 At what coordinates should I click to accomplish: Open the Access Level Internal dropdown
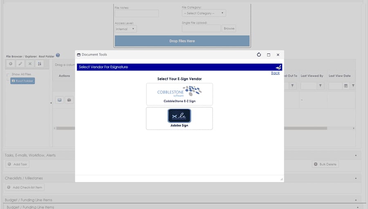point(126,29)
